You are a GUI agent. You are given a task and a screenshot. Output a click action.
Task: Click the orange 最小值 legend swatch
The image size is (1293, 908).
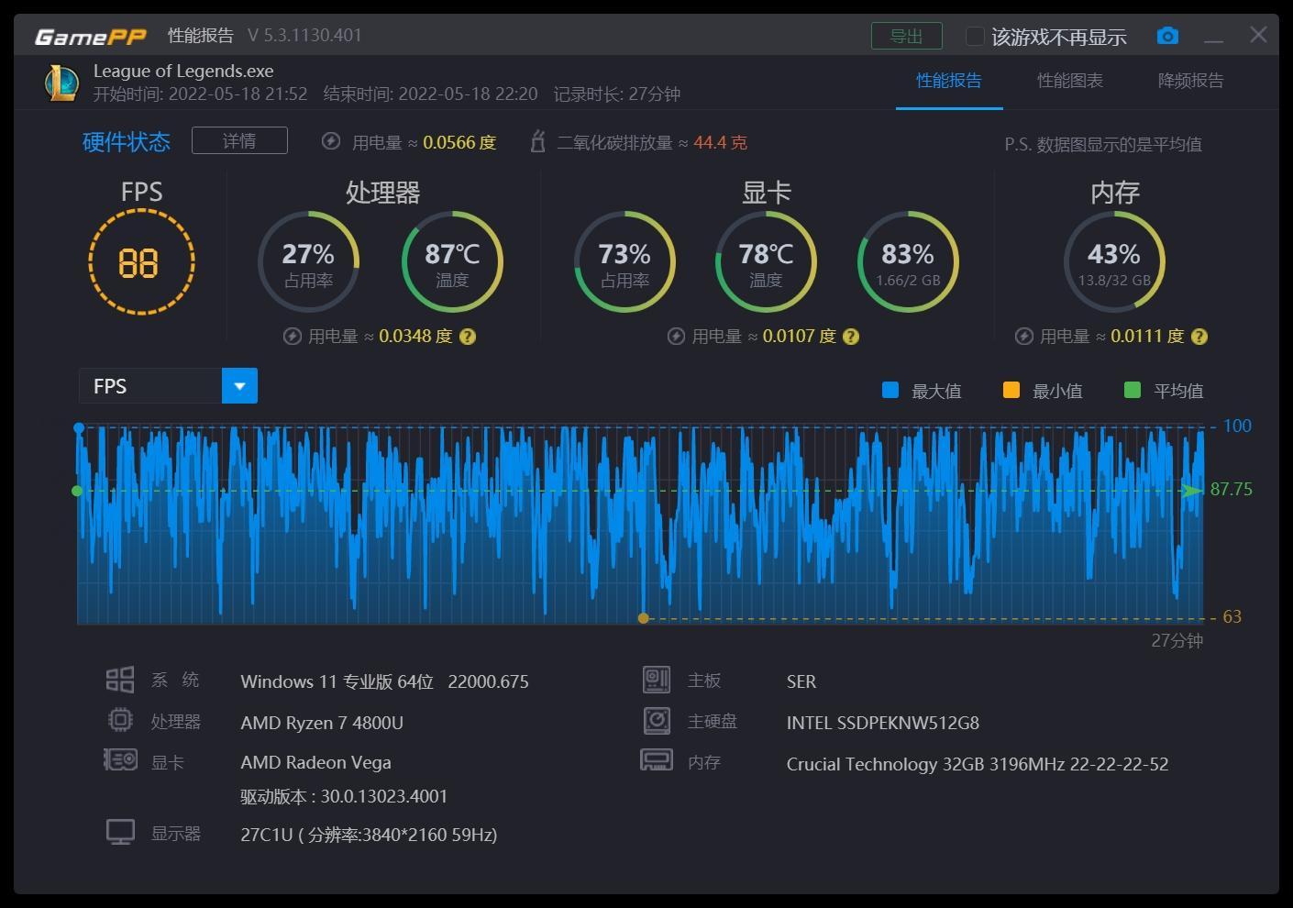coord(1011,390)
